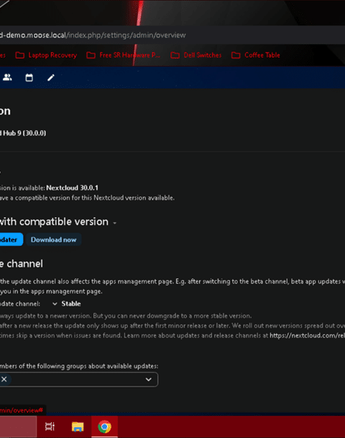Click the Hub 9 (30.0.0) version text

[x=24, y=133]
